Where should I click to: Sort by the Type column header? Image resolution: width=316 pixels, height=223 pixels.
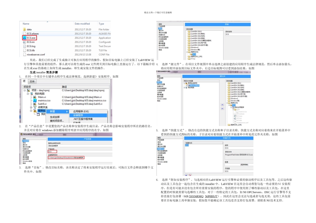click(101, 24)
